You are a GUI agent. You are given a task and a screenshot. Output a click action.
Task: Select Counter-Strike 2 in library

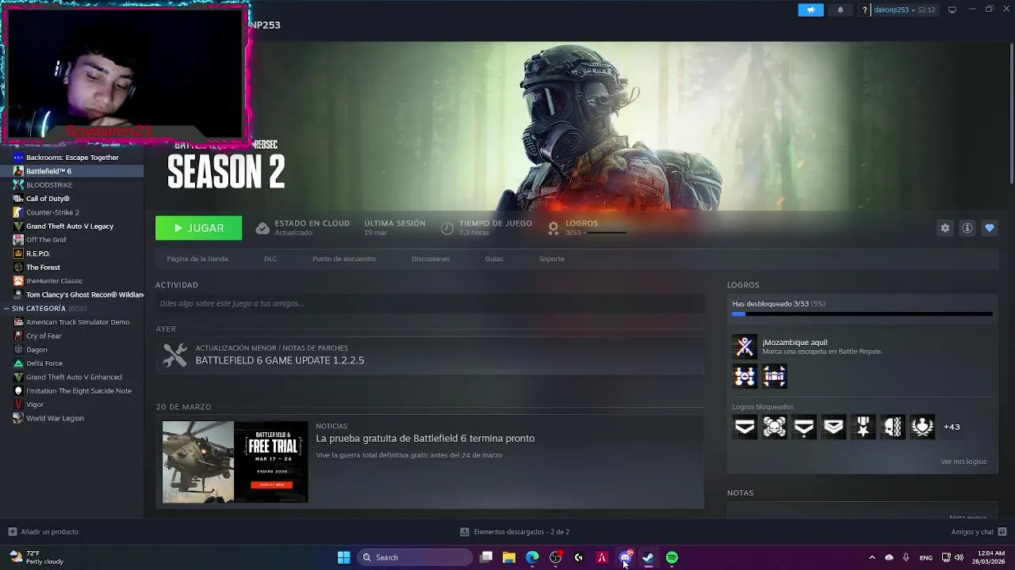pyautogui.click(x=72, y=212)
